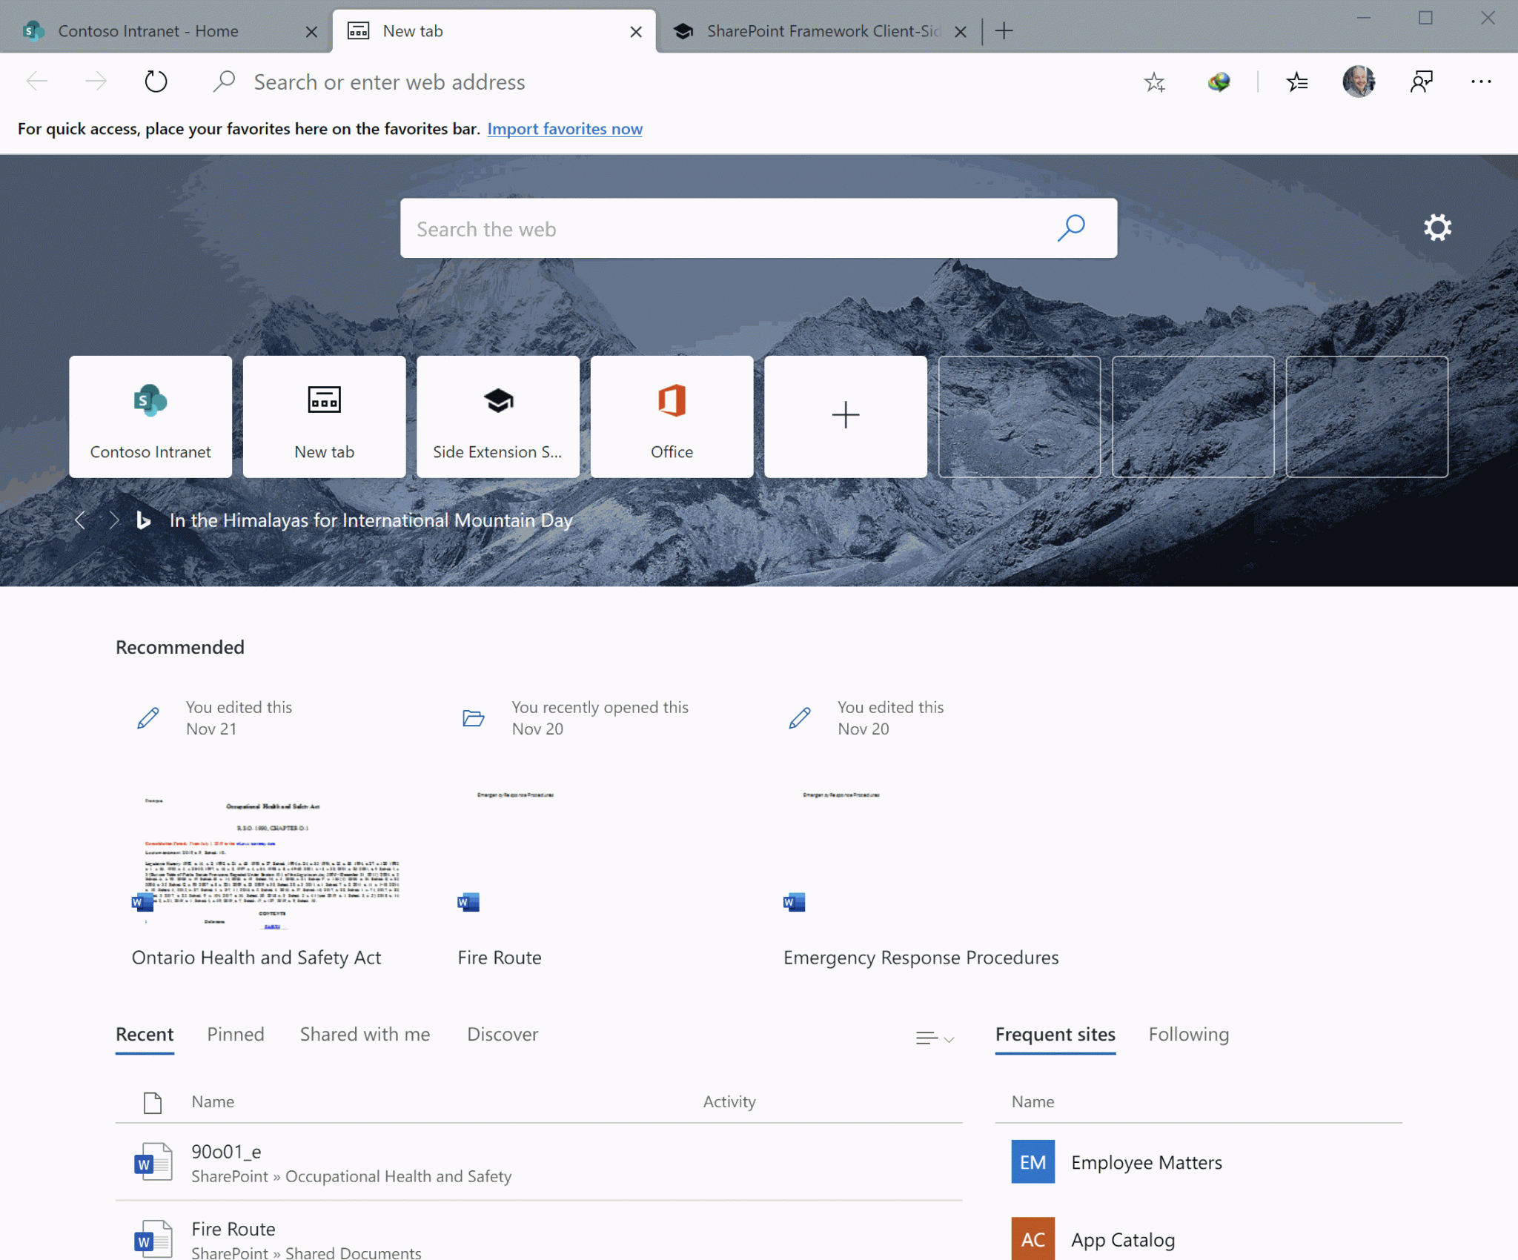The width and height of the screenshot is (1518, 1260).
Task: Open the Contoso Intranet tile
Action: coord(150,415)
